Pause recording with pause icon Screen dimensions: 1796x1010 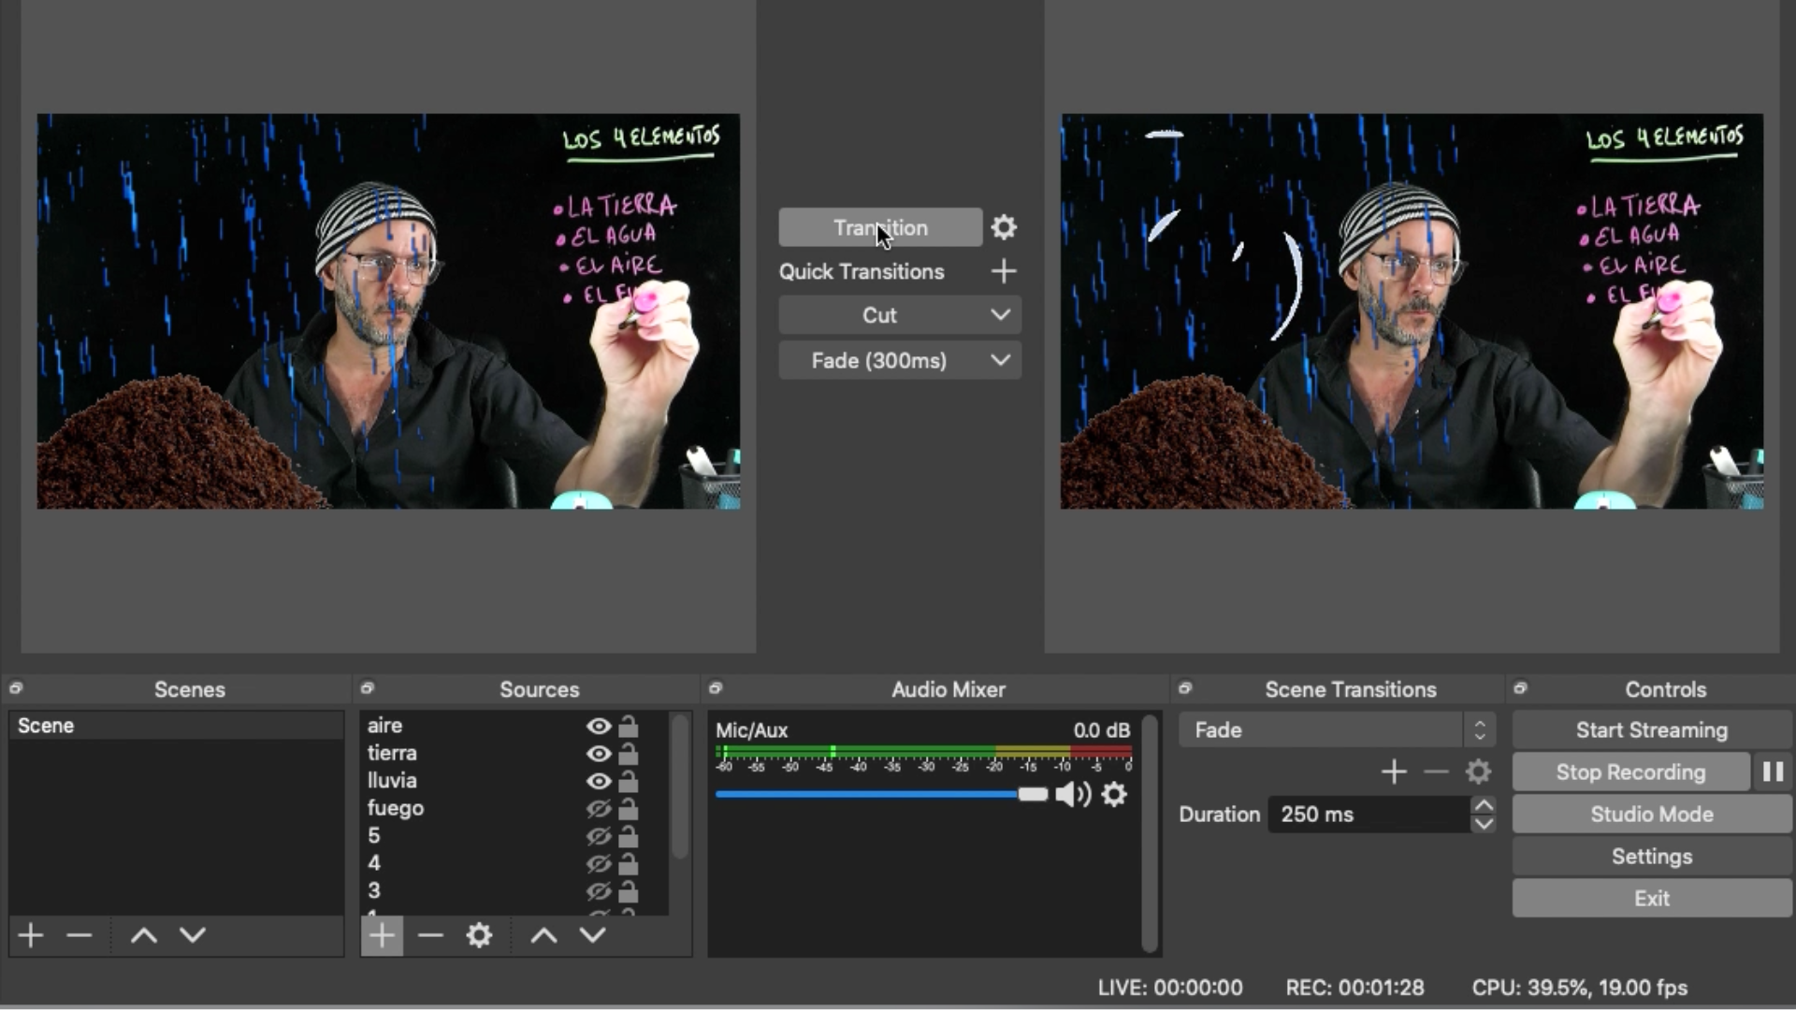tap(1773, 772)
